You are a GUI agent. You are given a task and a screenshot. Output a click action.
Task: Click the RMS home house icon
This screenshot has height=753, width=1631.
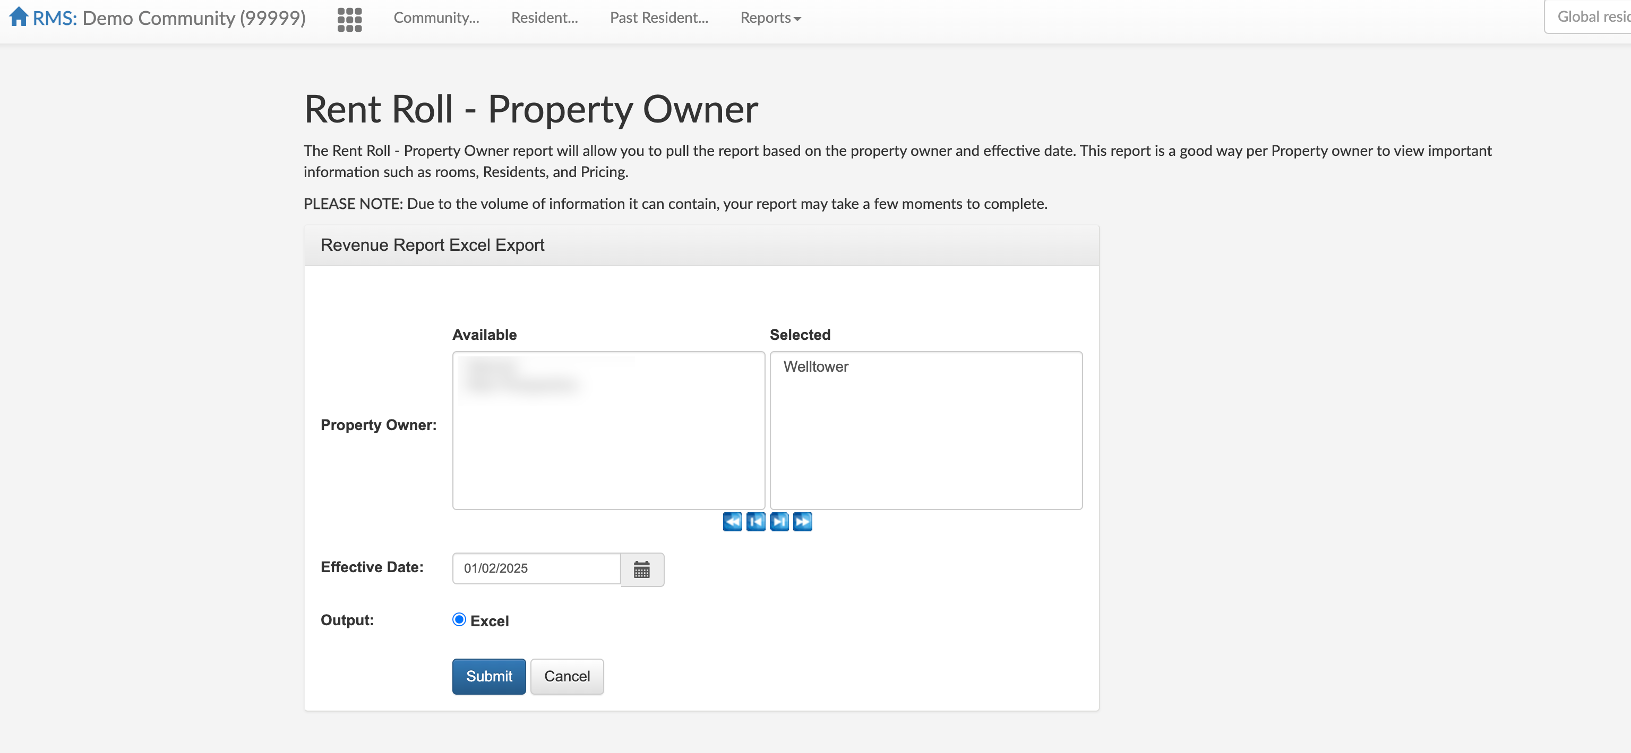[x=19, y=16]
